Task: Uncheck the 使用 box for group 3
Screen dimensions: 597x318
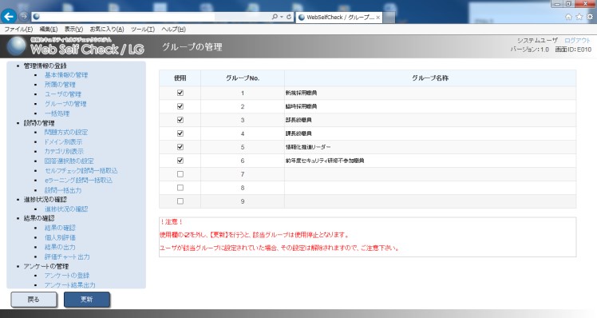Action: (x=180, y=120)
